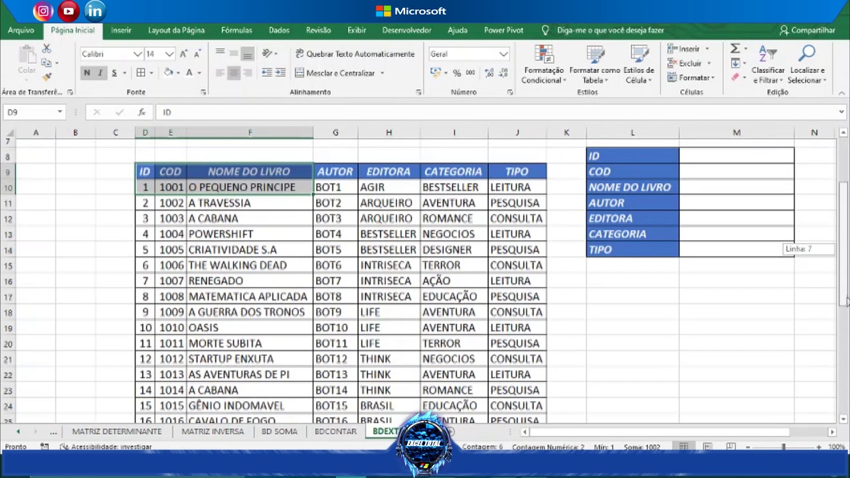Open Classificar e Filtrar menu

(x=768, y=64)
